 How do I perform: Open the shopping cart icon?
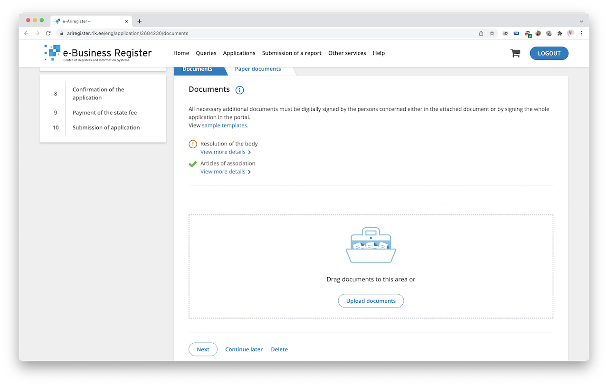tap(515, 53)
